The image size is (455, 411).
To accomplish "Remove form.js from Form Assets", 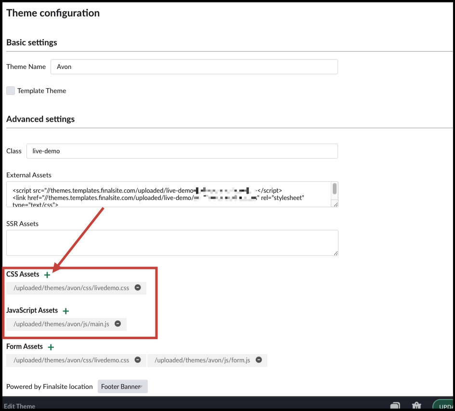I will [259, 360].
